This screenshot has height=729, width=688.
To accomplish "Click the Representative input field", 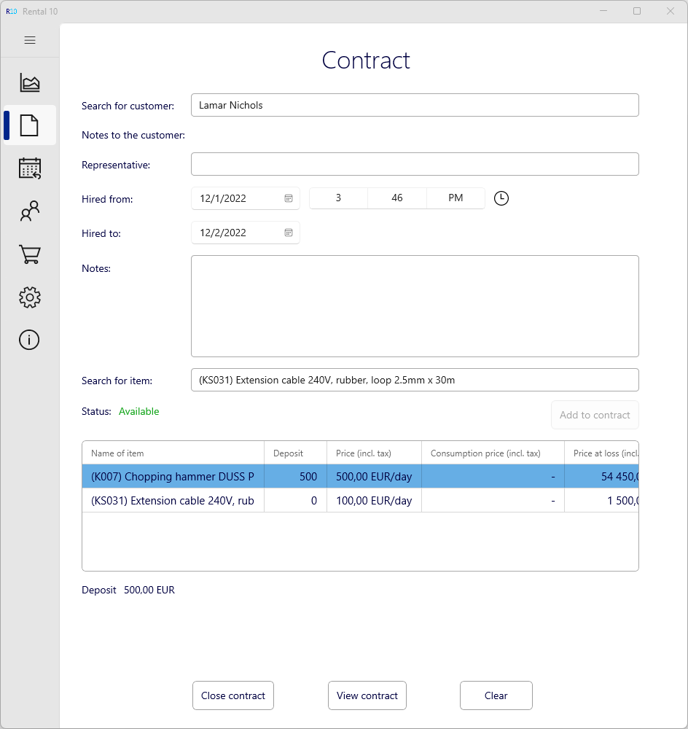I will [415, 164].
